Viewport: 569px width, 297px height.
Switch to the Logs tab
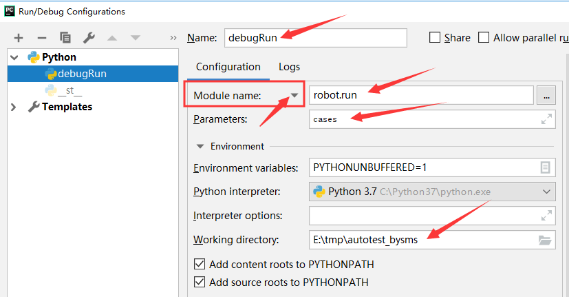289,67
